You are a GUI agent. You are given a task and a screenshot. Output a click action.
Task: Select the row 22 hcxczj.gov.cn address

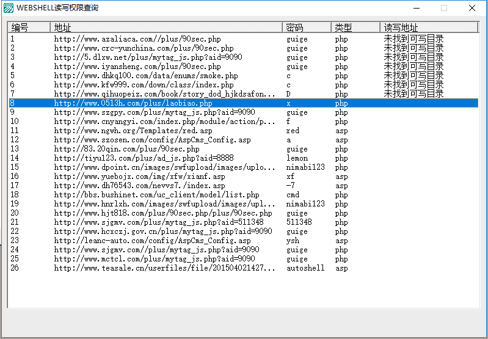[x=162, y=231]
